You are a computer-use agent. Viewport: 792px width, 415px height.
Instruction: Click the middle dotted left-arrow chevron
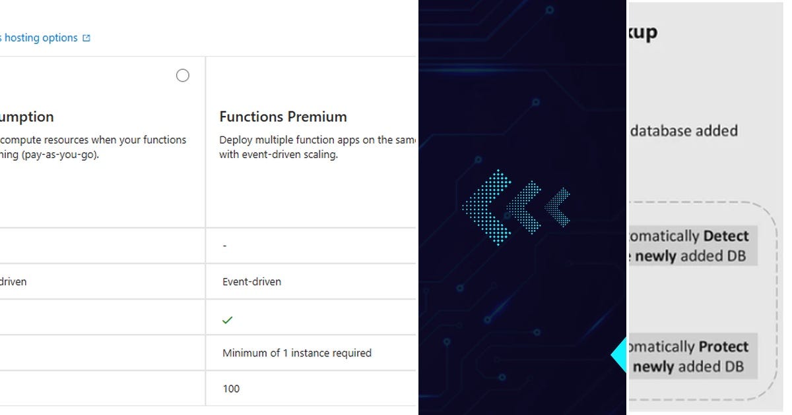(525, 207)
